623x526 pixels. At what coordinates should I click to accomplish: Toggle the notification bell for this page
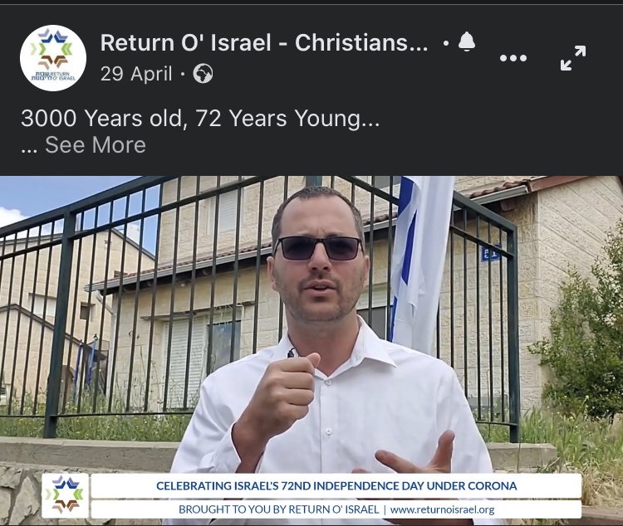click(x=467, y=42)
